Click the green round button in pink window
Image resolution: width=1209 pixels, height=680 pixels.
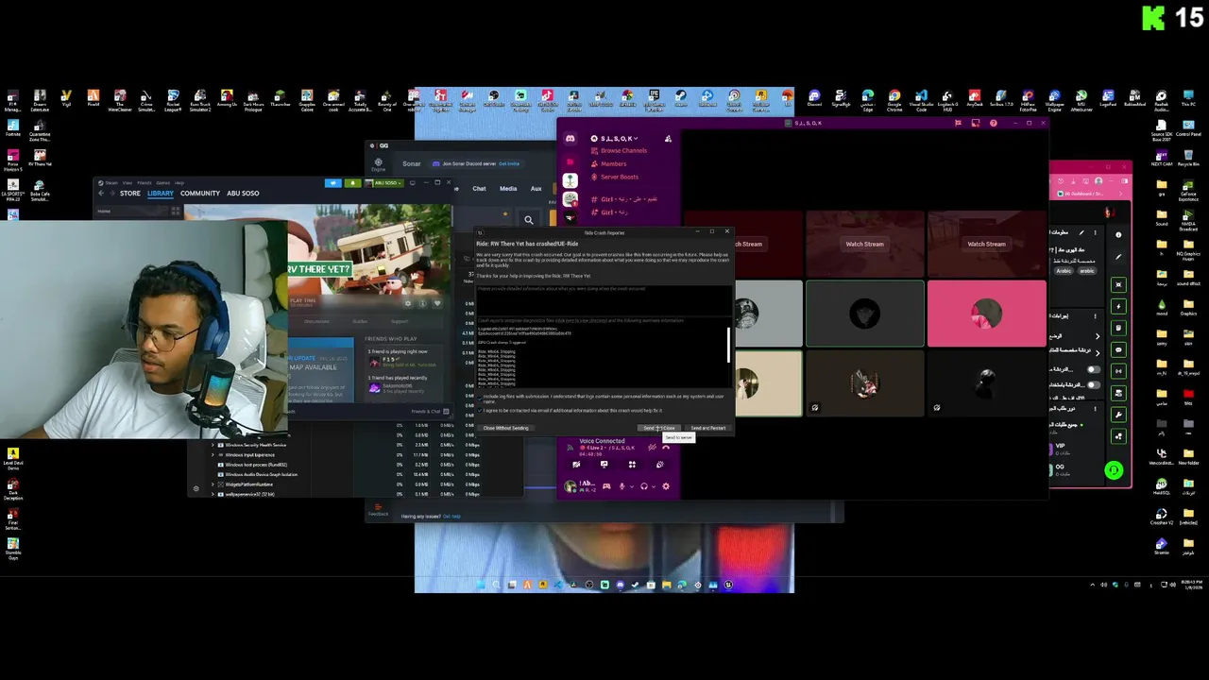(1114, 470)
